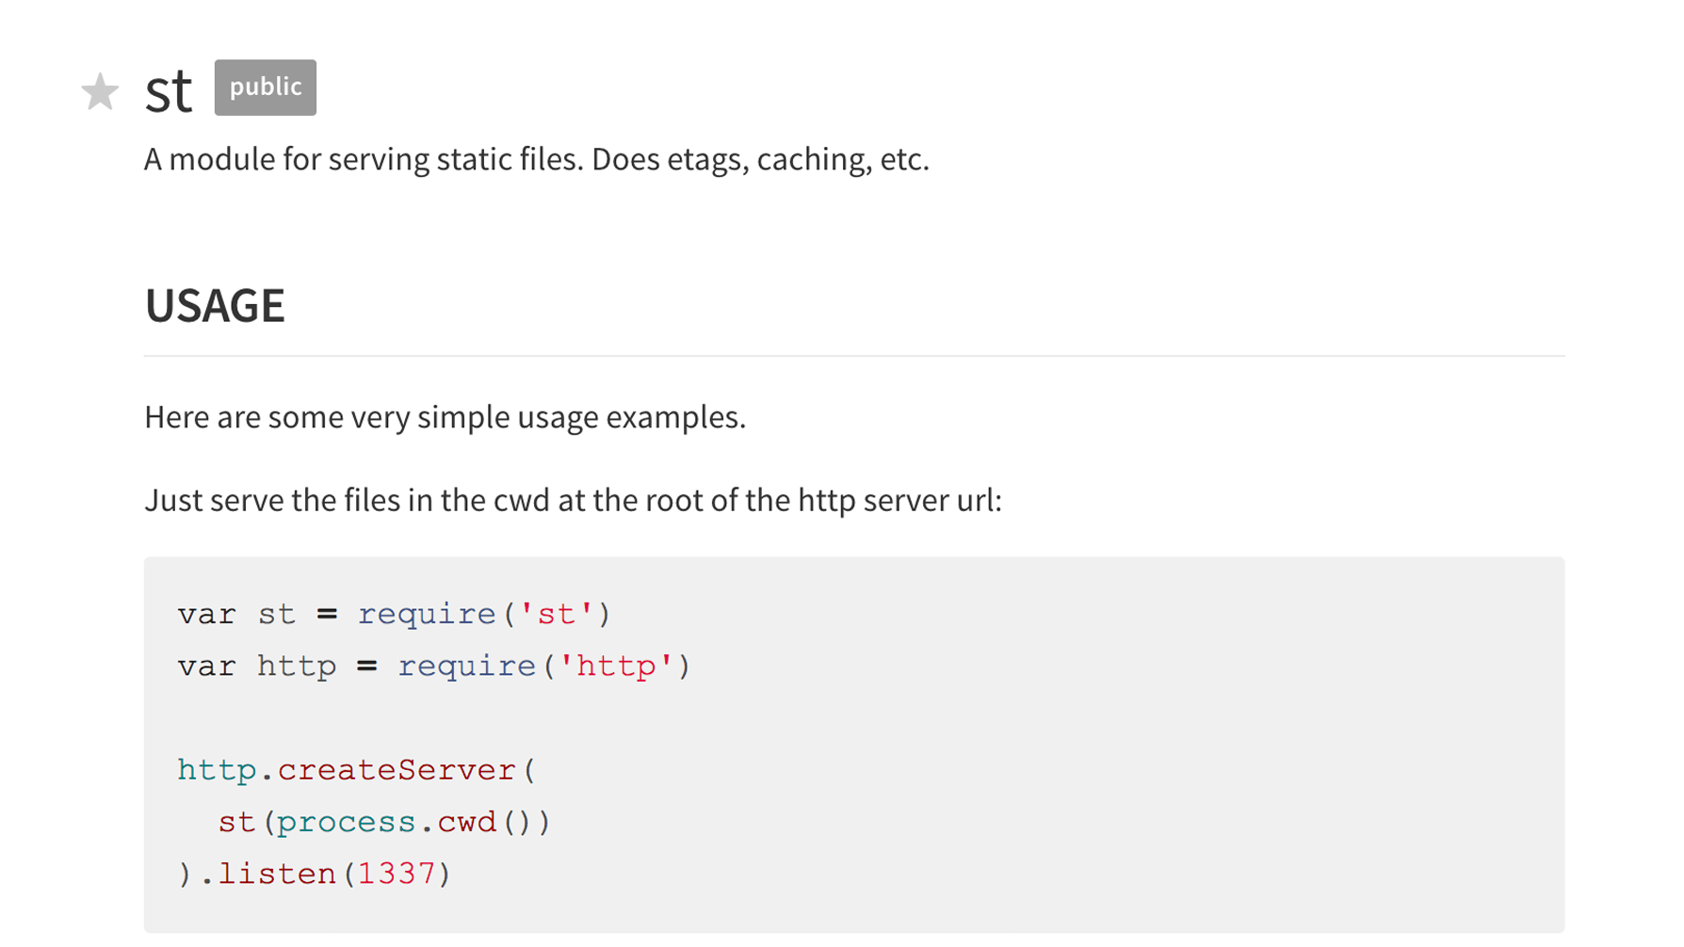Click process in the code block
The width and height of the screenshot is (1684, 947).
(347, 823)
